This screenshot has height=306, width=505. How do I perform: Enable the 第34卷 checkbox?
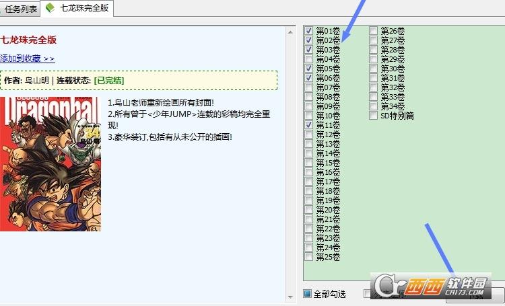coord(373,106)
